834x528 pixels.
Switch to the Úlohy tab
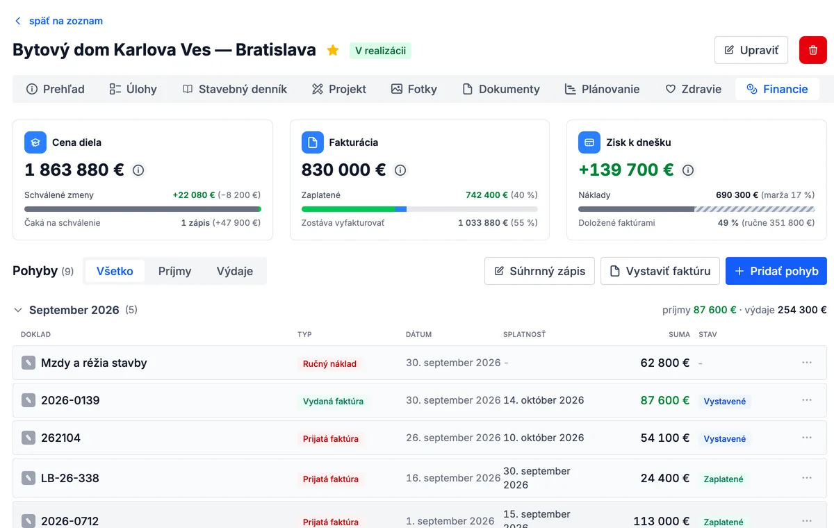coord(133,89)
